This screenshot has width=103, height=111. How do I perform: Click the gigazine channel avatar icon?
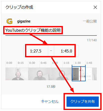point(9,21)
